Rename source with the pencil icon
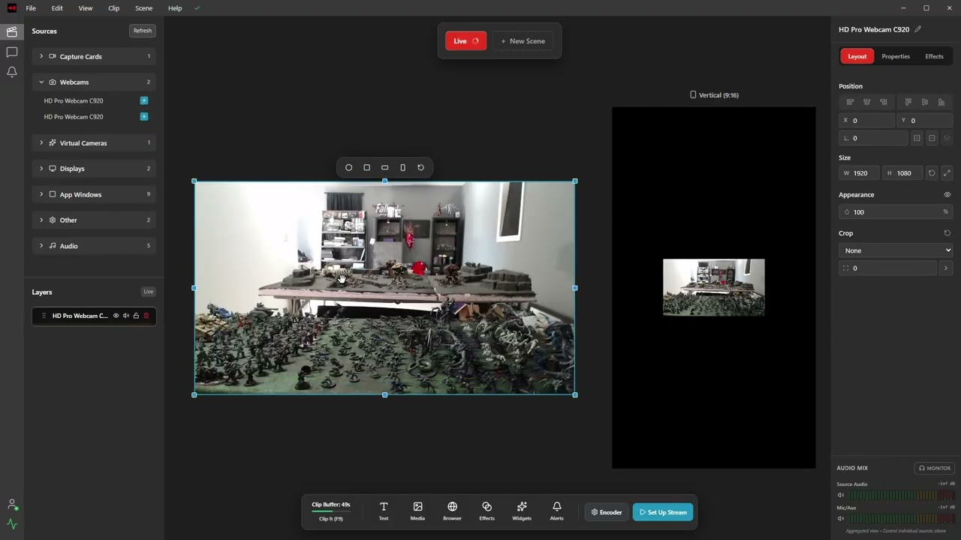 click(917, 29)
